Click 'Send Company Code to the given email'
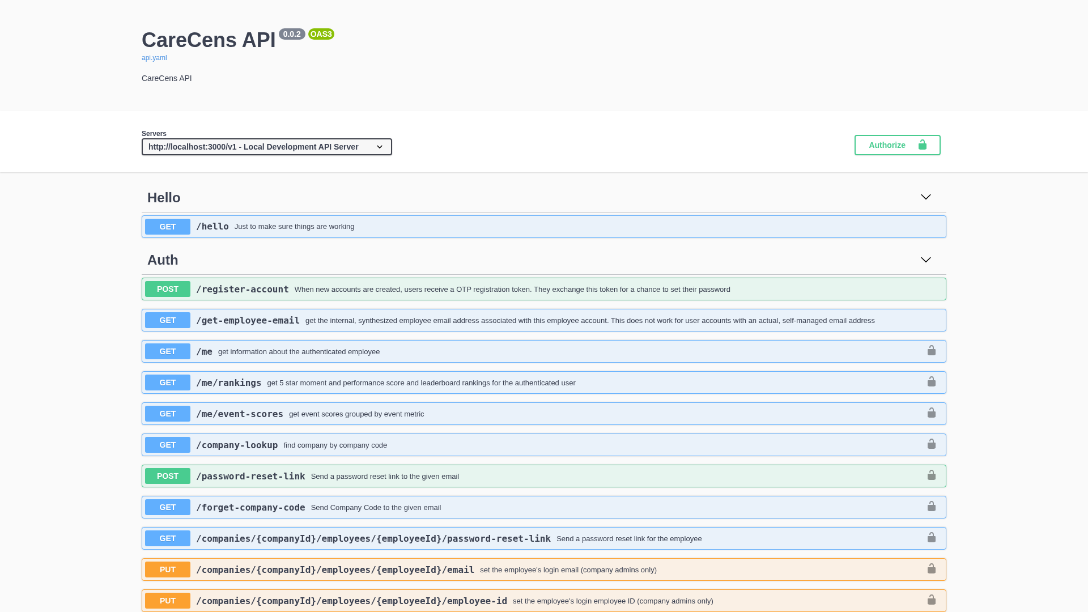 [376, 508]
